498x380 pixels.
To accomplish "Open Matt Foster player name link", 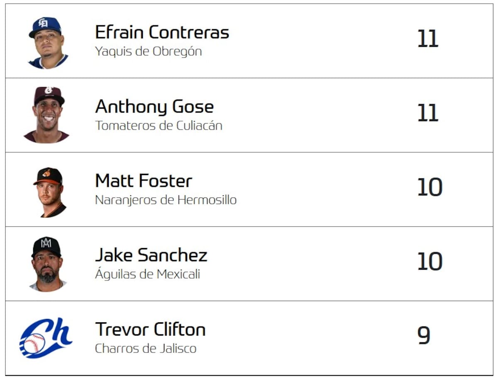I will (144, 181).
